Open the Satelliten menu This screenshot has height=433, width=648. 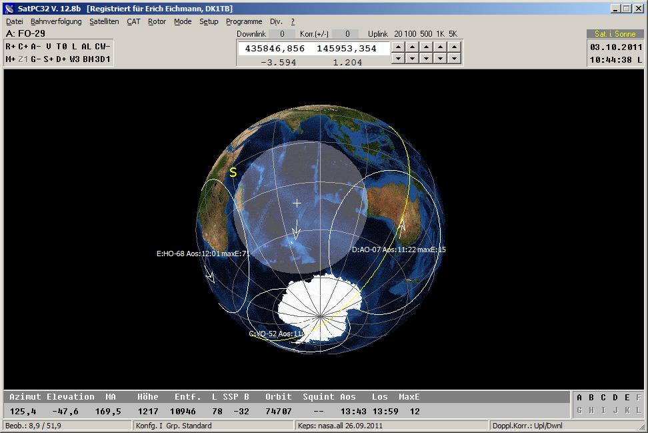pos(104,21)
